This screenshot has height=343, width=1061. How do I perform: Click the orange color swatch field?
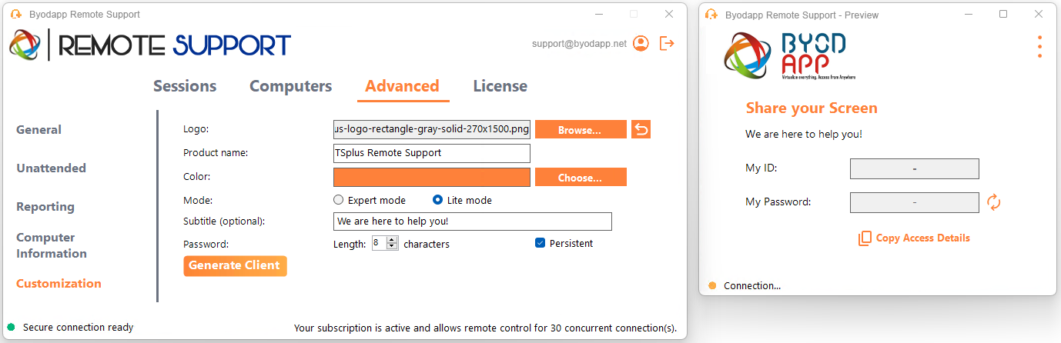[x=432, y=177]
